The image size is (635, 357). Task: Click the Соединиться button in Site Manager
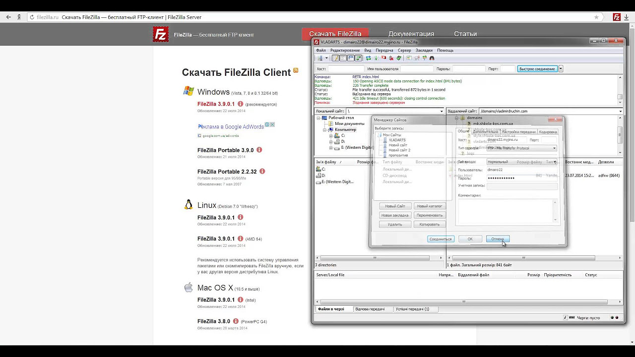(x=441, y=239)
